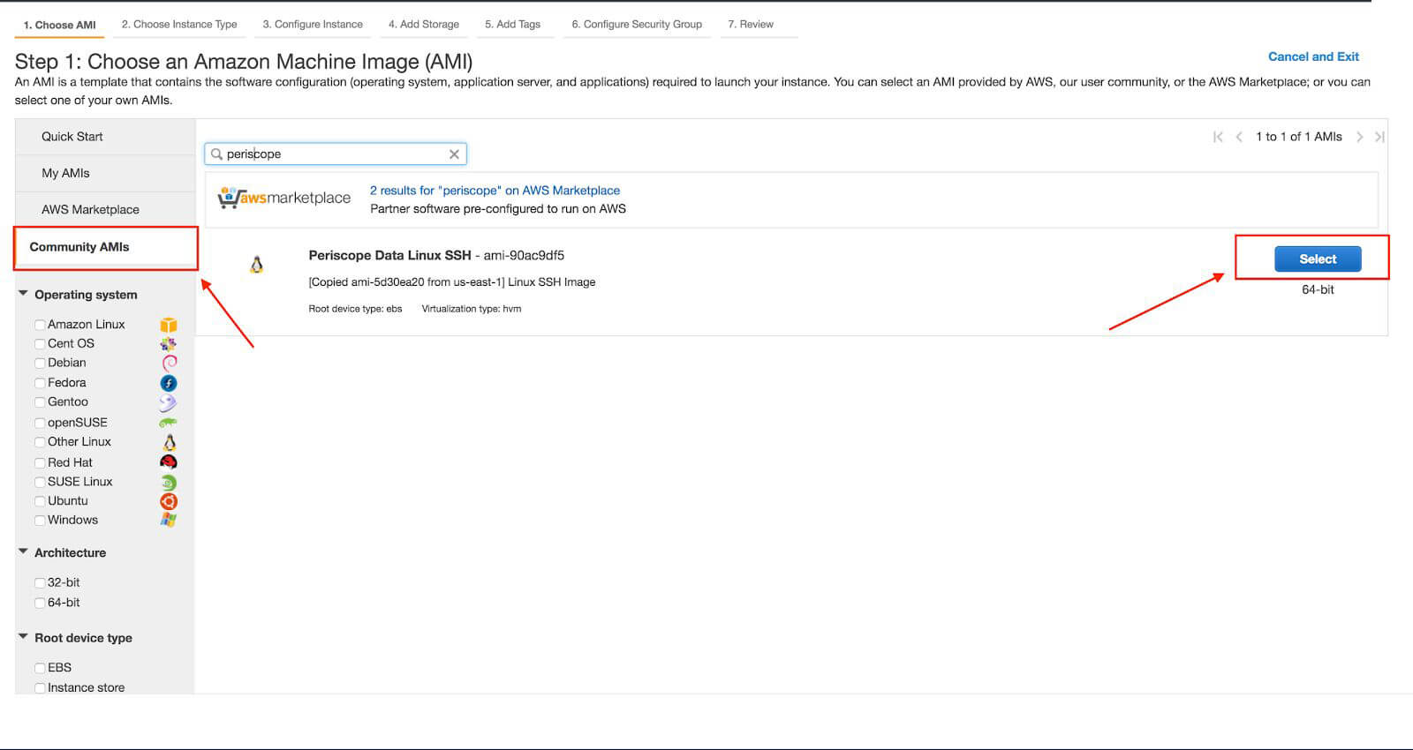Click the SUSE Linux green icon
Image resolution: width=1413 pixels, height=750 pixels.
click(x=169, y=482)
